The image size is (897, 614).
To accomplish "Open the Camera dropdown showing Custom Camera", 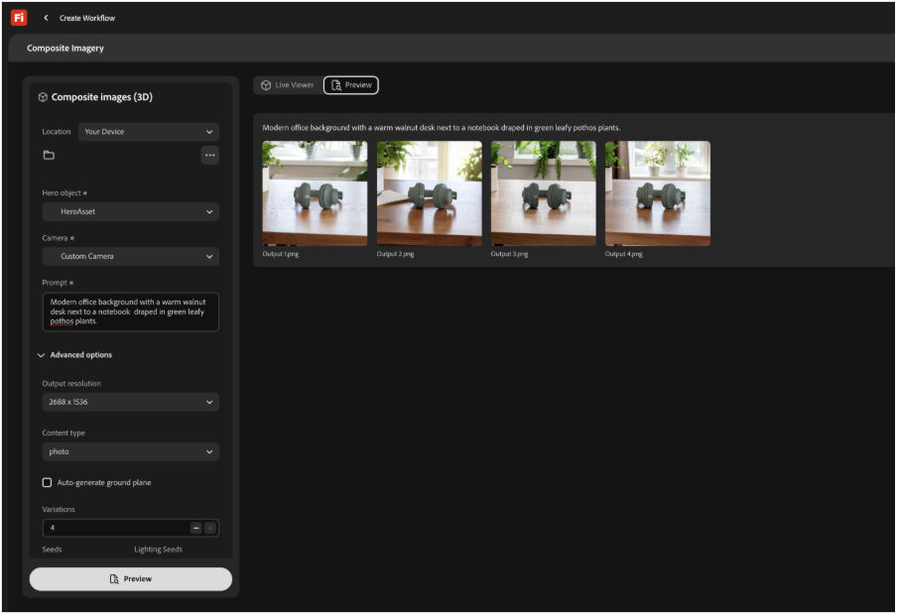I will 130,256.
